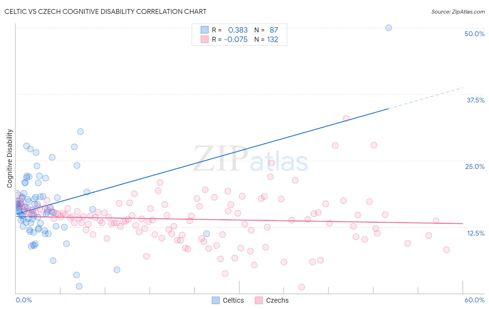
Task: Click the R value 0.383 in stats box
Action: coord(238,30)
